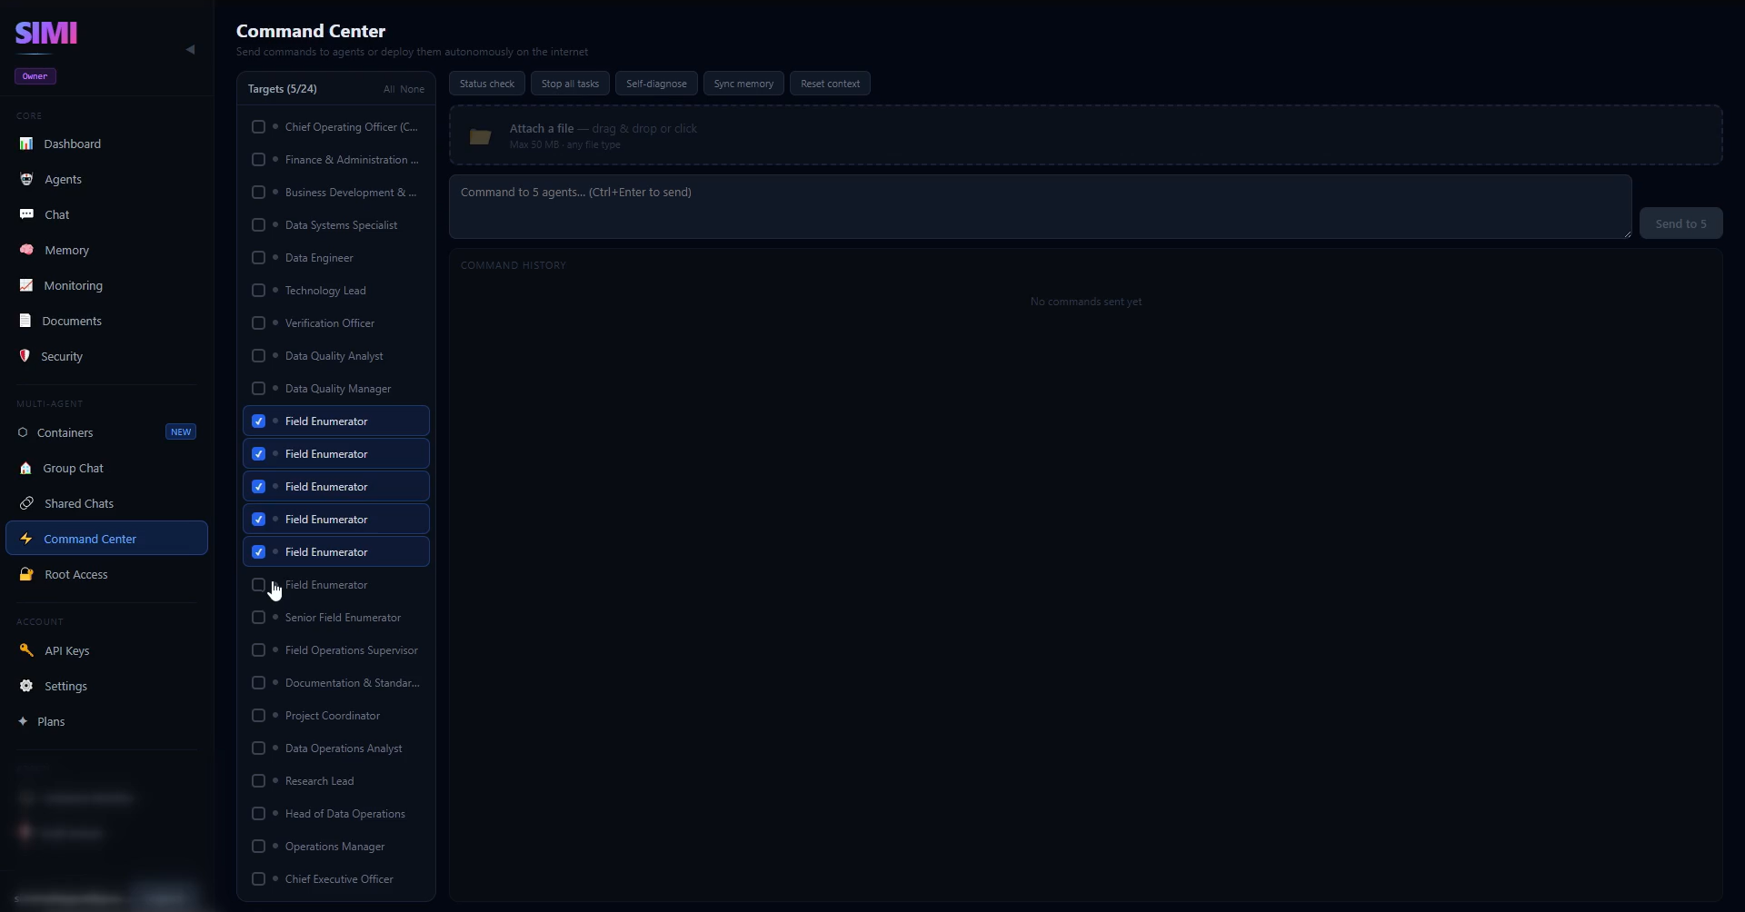Click the Settings gear icon
Image resolution: width=1745 pixels, height=912 pixels.
pos(26,686)
